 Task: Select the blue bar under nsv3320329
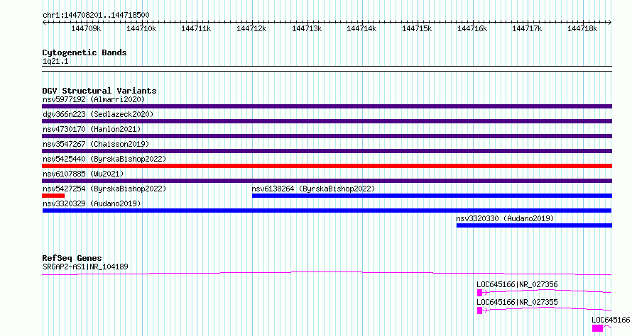click(327, 211)
